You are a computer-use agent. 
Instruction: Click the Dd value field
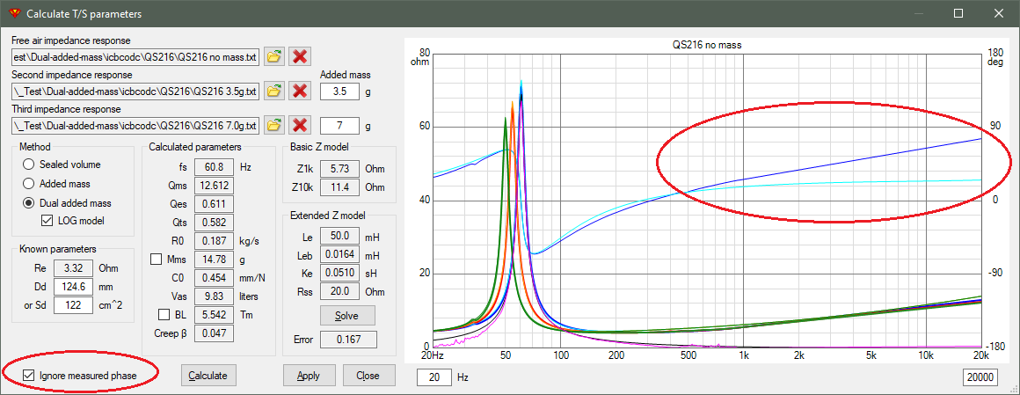[x=73, y=286]
